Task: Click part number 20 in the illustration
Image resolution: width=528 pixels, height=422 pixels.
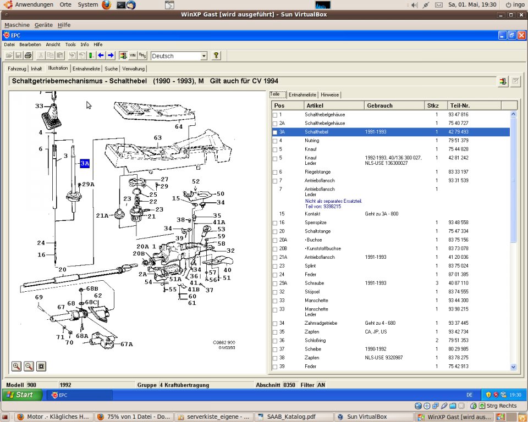Action: [63, 270]
